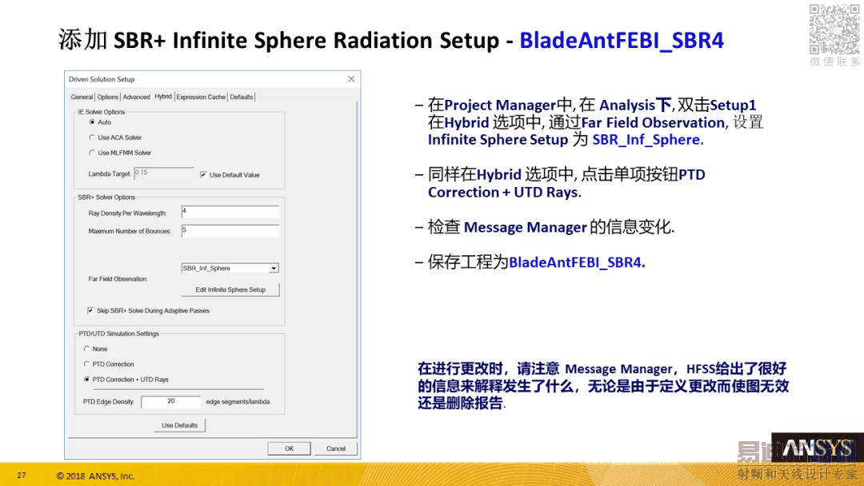The image size is (864, 486).
Task: Open the Defaults tab
Action: (x=242, y=97)
